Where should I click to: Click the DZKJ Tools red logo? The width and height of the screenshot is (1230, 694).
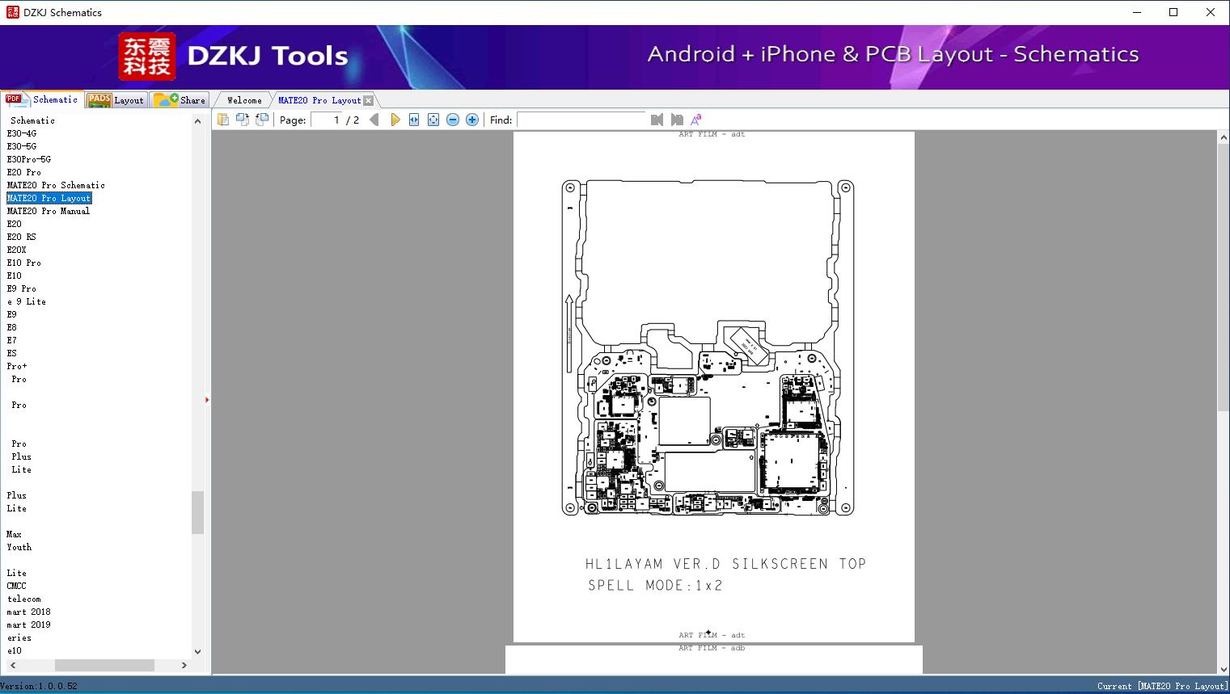(x=147, y=57)
